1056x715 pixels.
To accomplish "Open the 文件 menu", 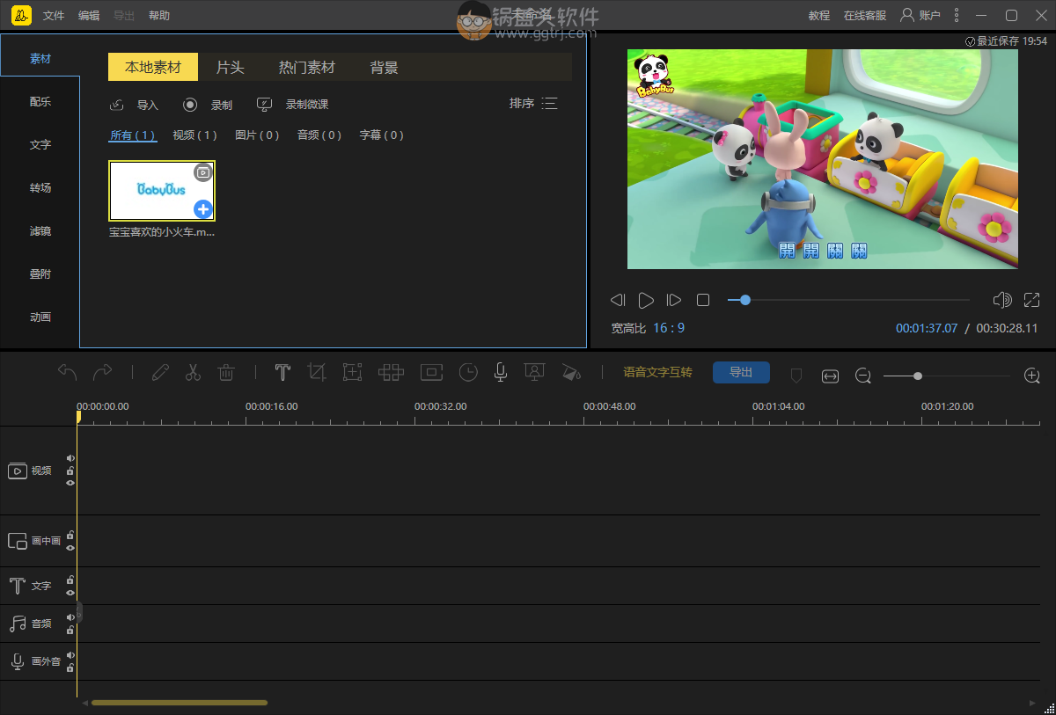I will pyautogui.click(x=54, y=16).
